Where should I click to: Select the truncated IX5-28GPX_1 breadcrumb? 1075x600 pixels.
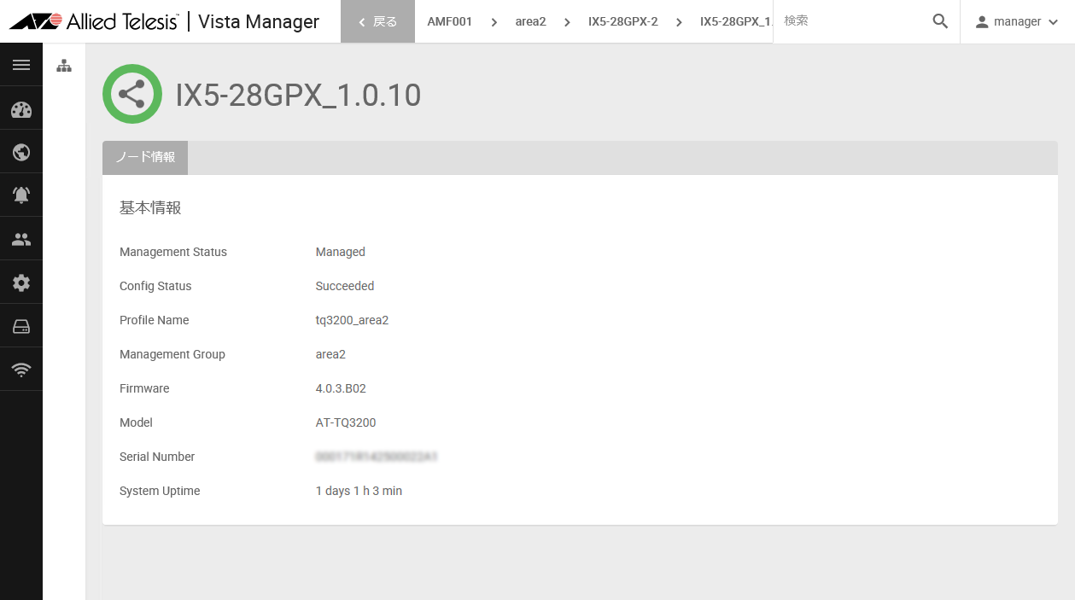click(736, 21)
